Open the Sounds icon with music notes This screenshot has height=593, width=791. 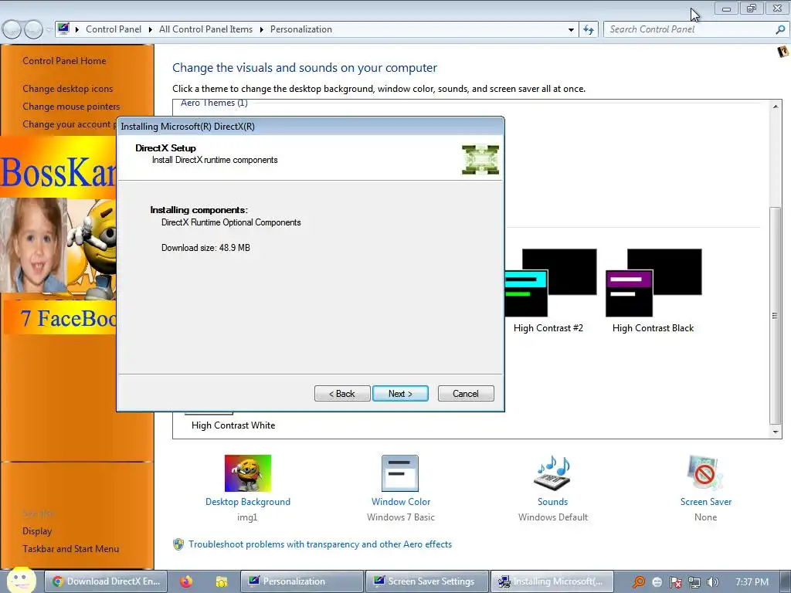pyautogui.click(x=552, y=473)
